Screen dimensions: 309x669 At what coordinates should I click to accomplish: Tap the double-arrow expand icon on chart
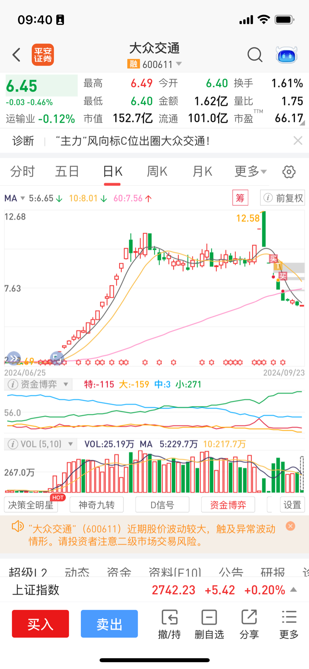point(14,357)
